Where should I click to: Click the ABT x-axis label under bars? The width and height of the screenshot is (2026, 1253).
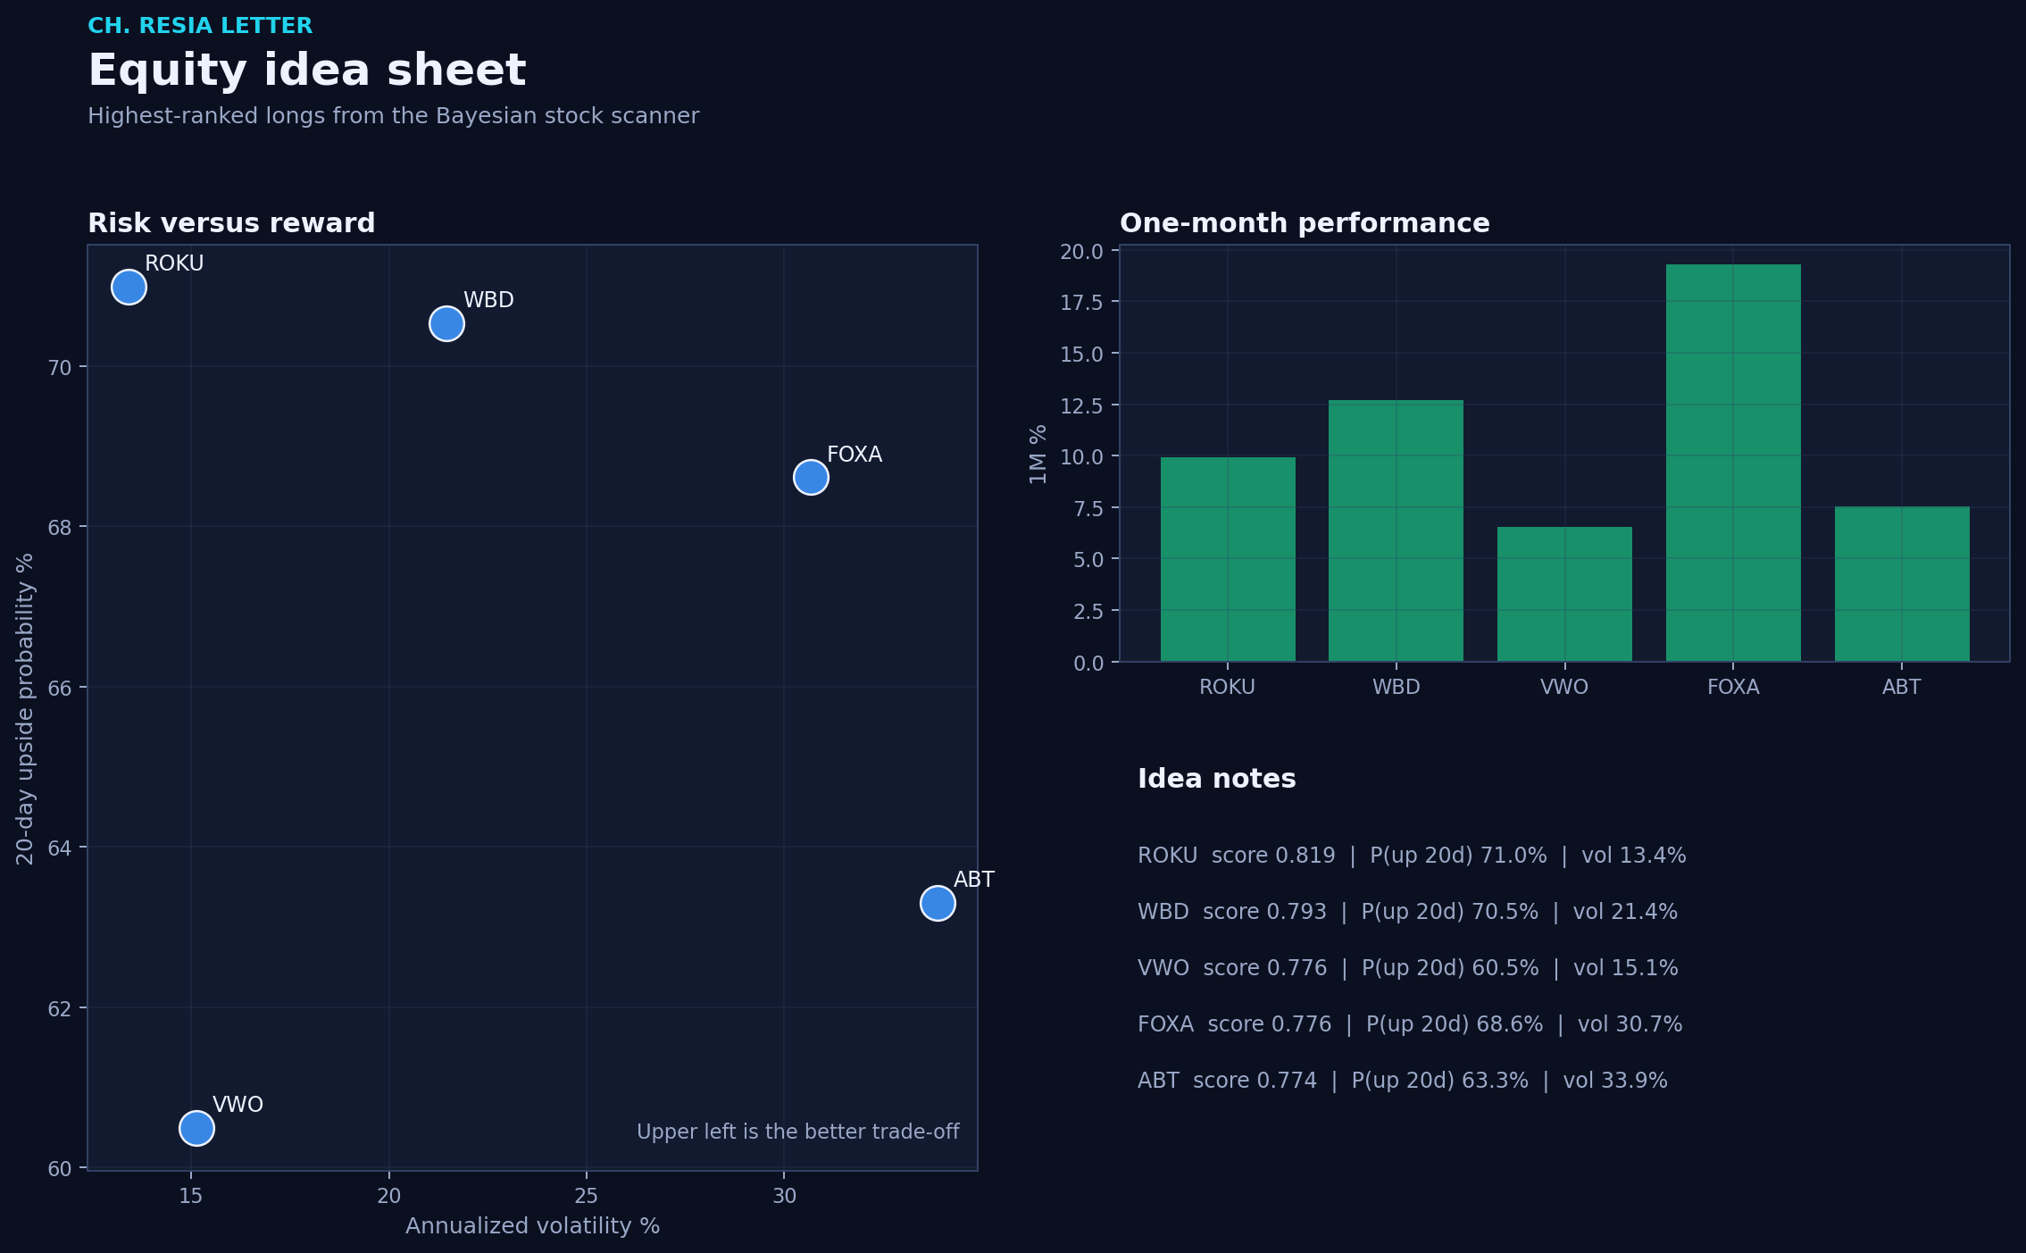(x=1902, y=687)
